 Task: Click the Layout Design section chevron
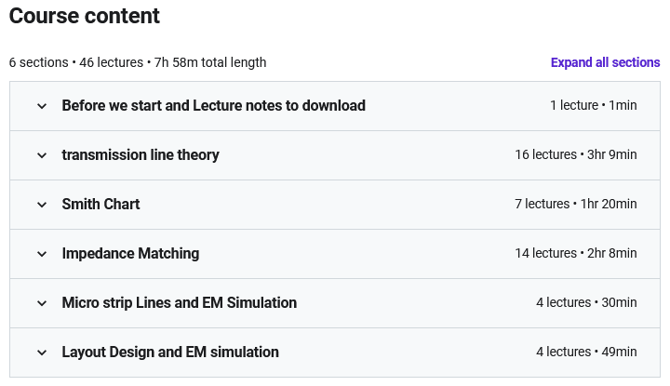pos(42,353)
